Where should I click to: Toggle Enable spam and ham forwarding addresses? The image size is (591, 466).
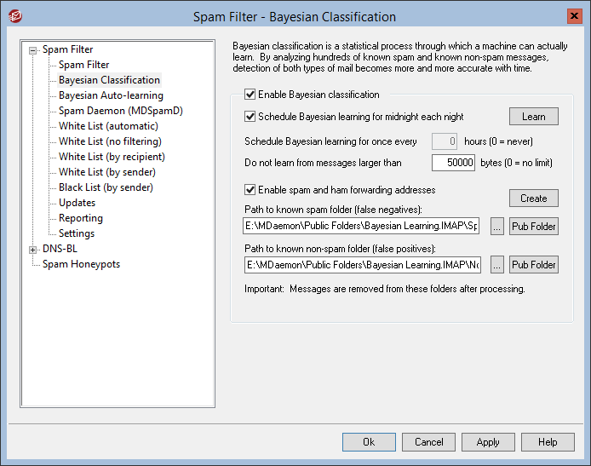coord(250,190)
